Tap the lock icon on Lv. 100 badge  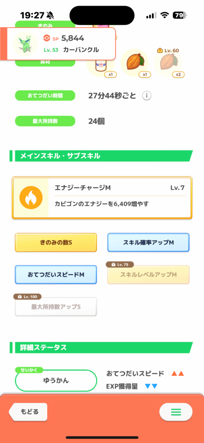pos(20,297)
